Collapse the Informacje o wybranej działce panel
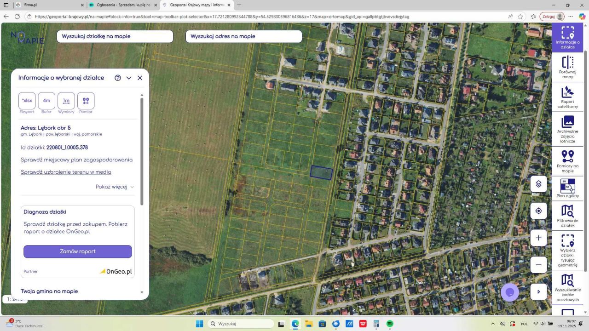Image resolution: width=589 pixels, height=331 pixels. tap(129, 78)
